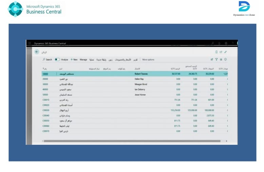Open the الأسعار والخصومات menu

(123, 60)
